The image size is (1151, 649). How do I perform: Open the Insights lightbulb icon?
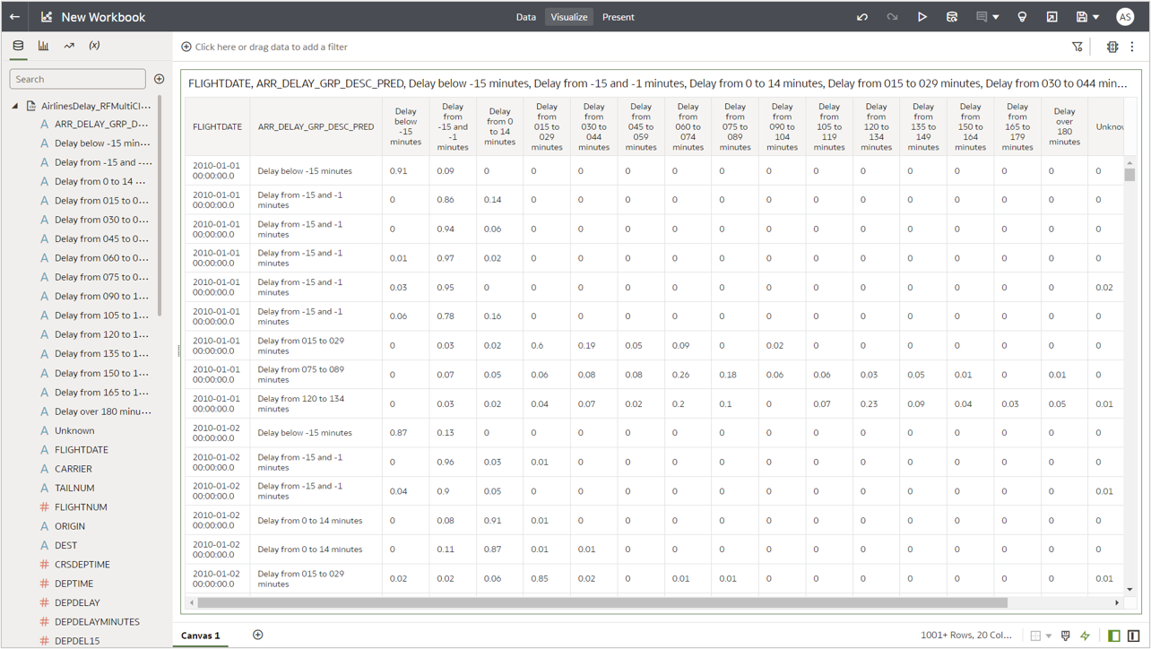tap(1022, 17)
